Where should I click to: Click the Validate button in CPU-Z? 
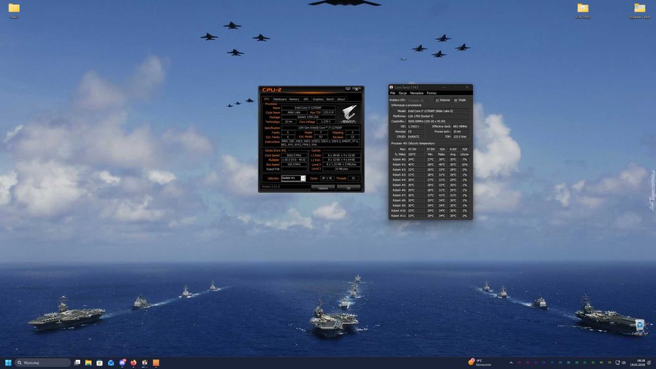pos(323,188)
